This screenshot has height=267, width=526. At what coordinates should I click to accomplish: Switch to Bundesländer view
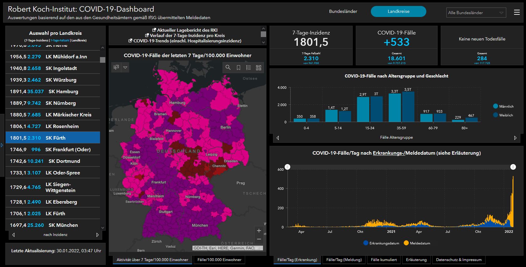(x=343, y=11)
